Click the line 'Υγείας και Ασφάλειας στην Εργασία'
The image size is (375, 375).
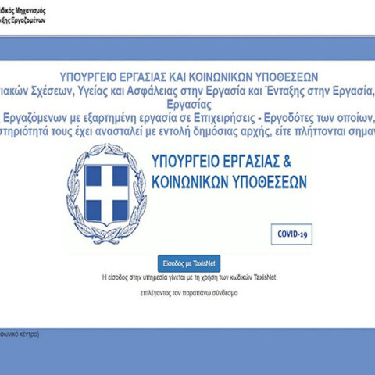tap(187, 91)
